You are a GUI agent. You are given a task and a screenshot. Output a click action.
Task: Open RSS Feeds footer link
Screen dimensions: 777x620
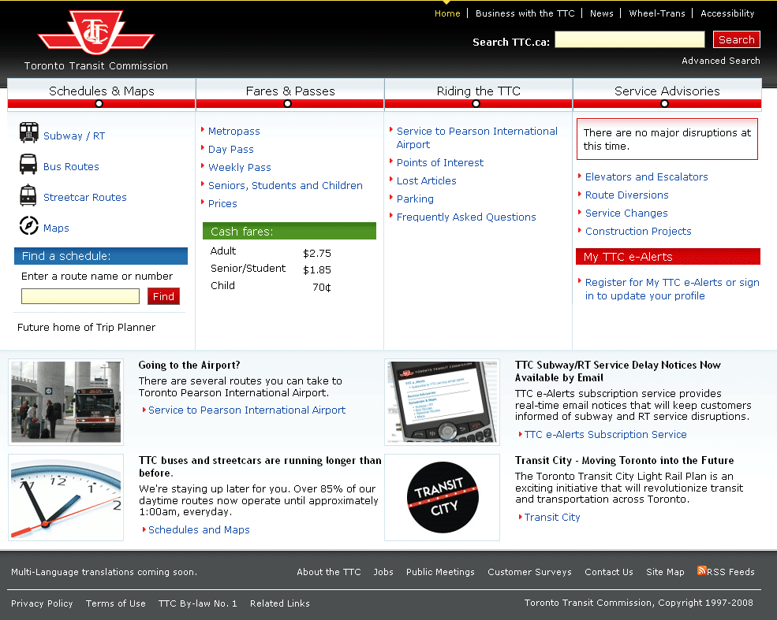(x=730, y=571)
